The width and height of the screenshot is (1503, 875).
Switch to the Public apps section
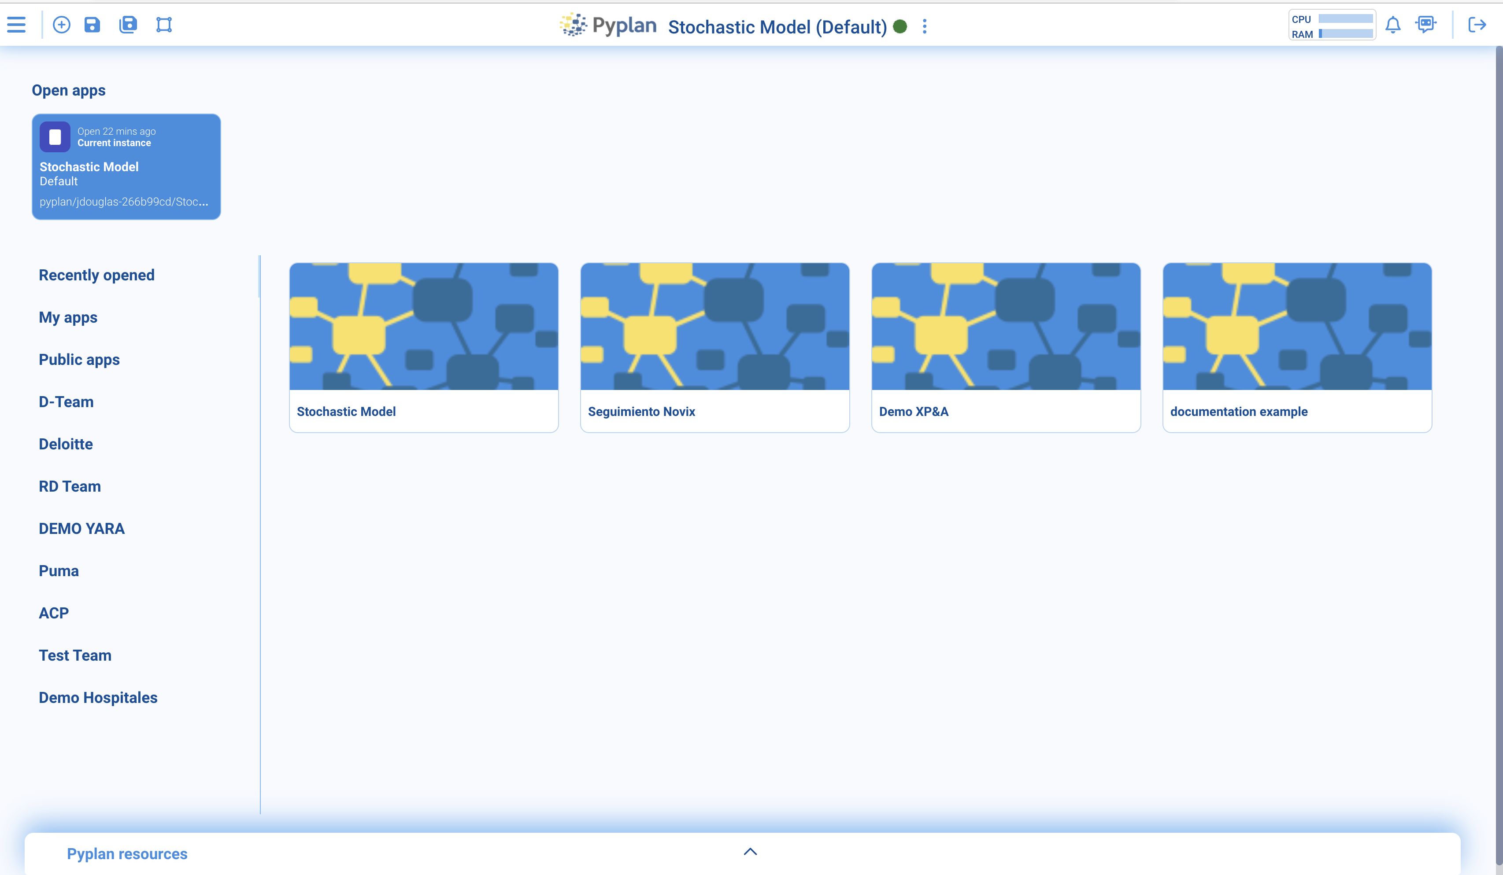tap(79, 360)
